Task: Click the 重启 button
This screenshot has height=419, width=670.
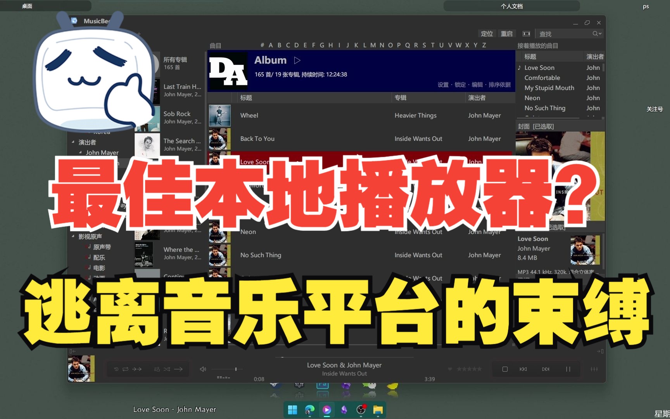Action: tap(507, 34)
